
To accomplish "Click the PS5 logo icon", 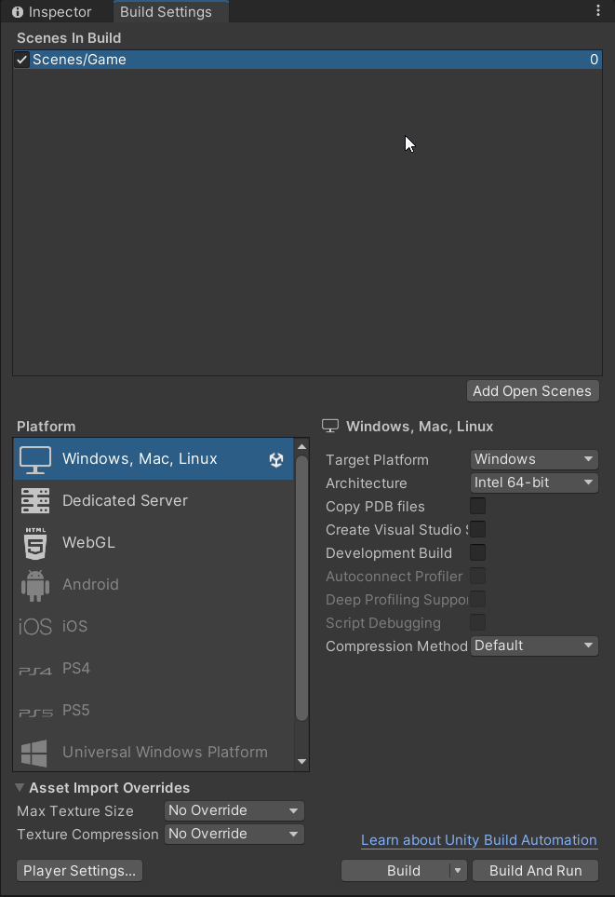I will pyautogui.click(x=35, y=713).
